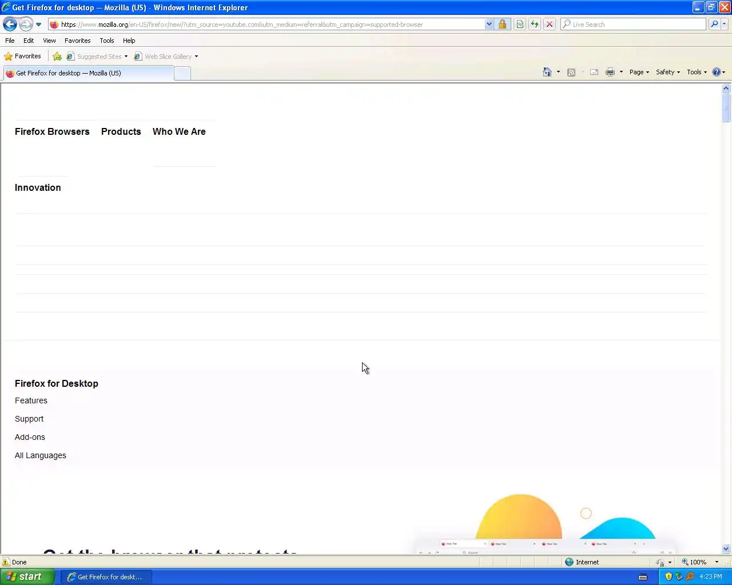
Task: Refresh the page with green arrows icon
Action: pos(534,25)
